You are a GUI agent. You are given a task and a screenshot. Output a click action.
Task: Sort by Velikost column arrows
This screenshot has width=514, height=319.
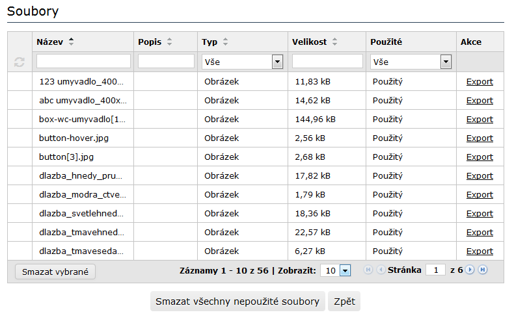334,42
